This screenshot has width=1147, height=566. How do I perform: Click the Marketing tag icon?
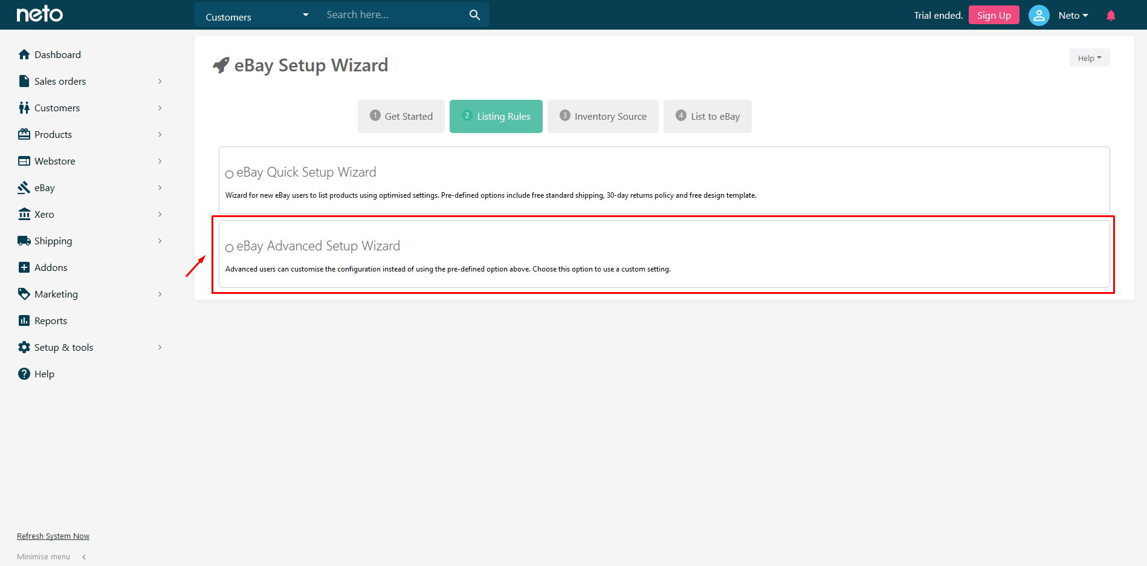click(24, 294)
